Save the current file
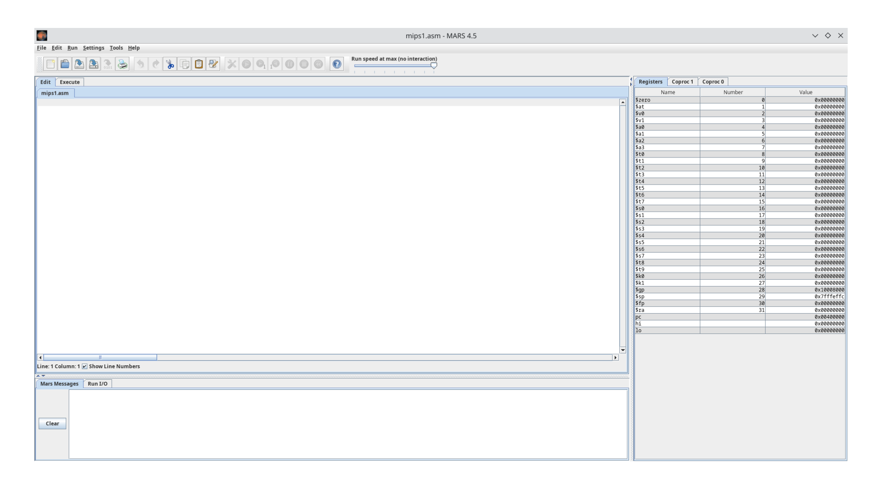 (x=79, y=64)
